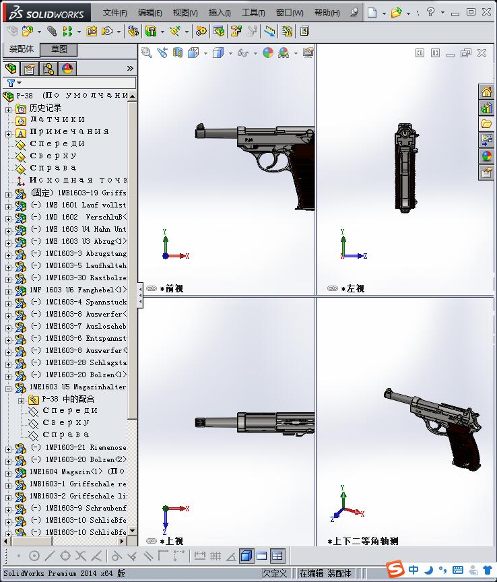Click the Show Hidden Components icon
The height and width of the screenshot is (582, 497).
[x=133, y=31]
